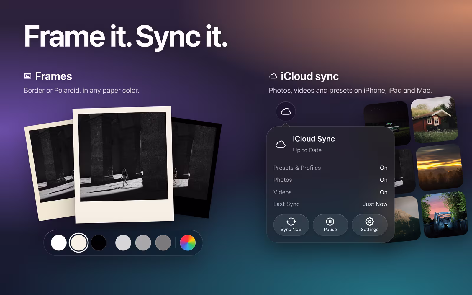Choose the black paper color swatch
This screenshot has width=472, height=295.
pos(99,243)
